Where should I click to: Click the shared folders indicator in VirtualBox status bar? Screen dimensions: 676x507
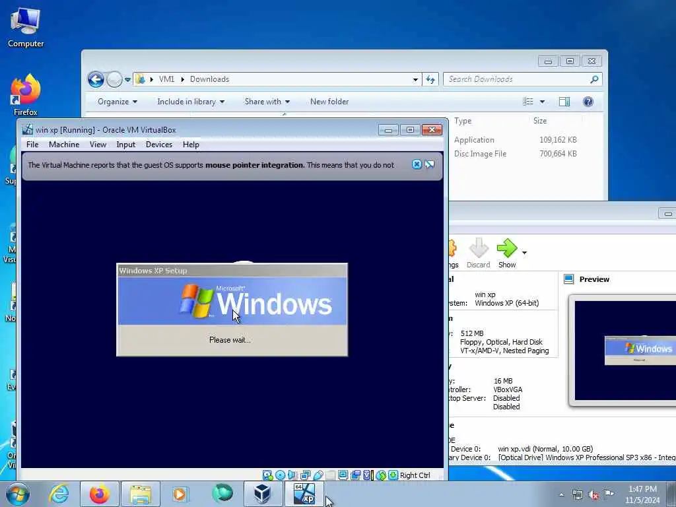tap(331, 475)
